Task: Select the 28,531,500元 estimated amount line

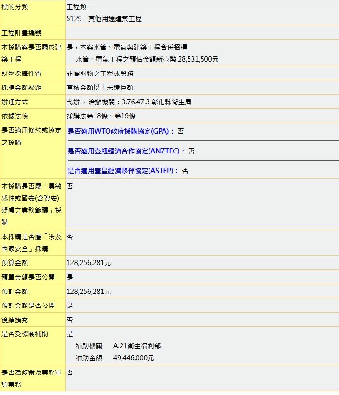Action: [147, 59]
